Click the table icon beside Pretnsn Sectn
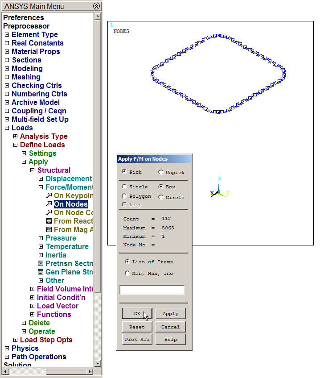The image size is (320, 378). 41,263
